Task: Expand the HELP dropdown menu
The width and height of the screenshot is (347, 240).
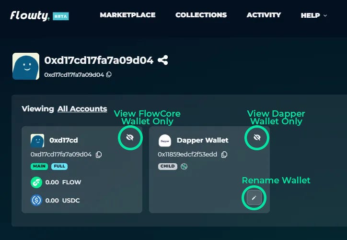Action: tap(313, 15)
